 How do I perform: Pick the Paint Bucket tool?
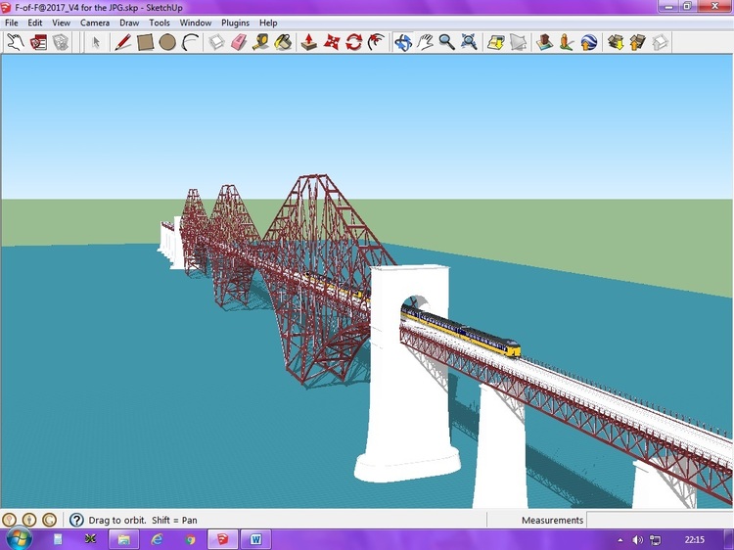(x=284, y=42)
